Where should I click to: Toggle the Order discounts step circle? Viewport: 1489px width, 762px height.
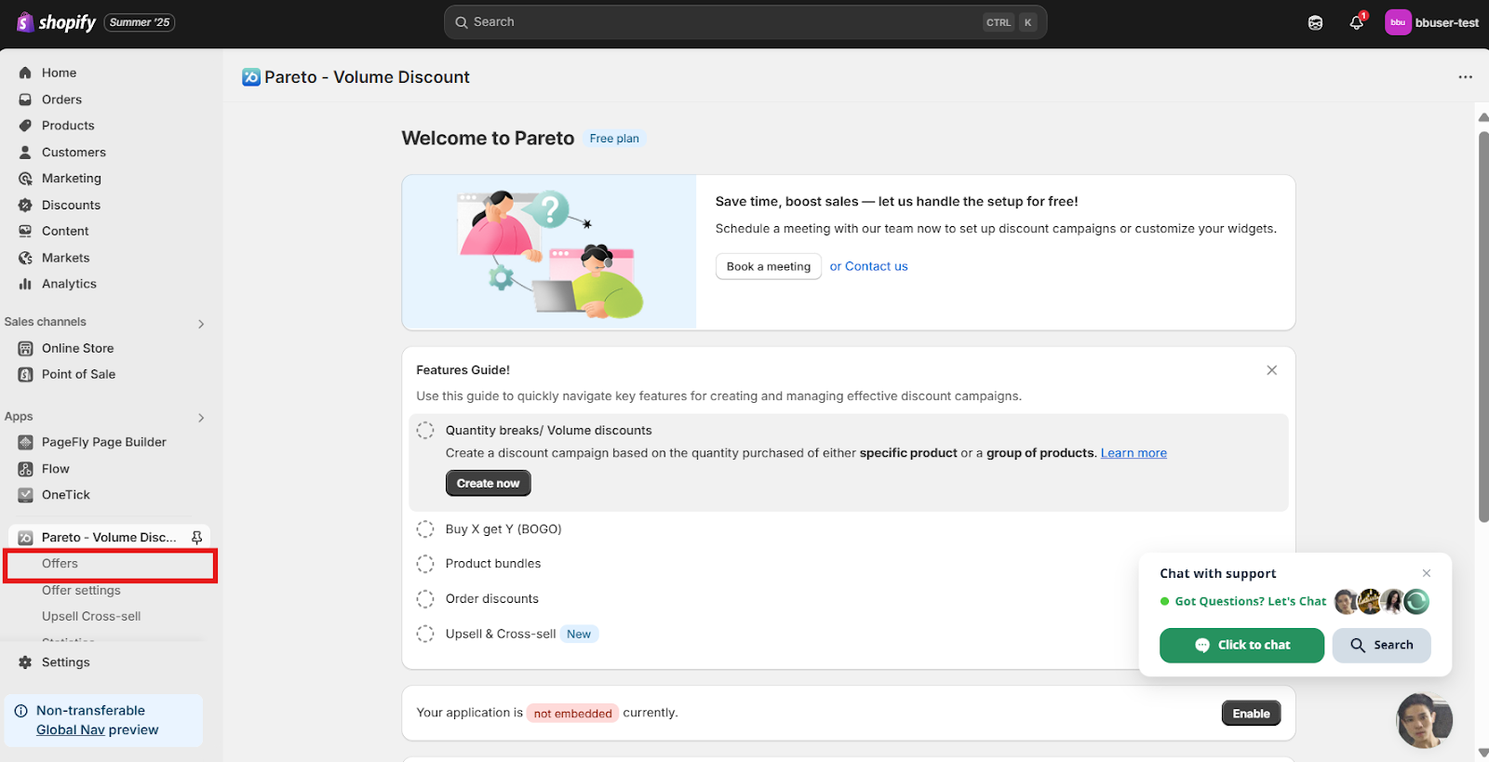tap(425, 599)
